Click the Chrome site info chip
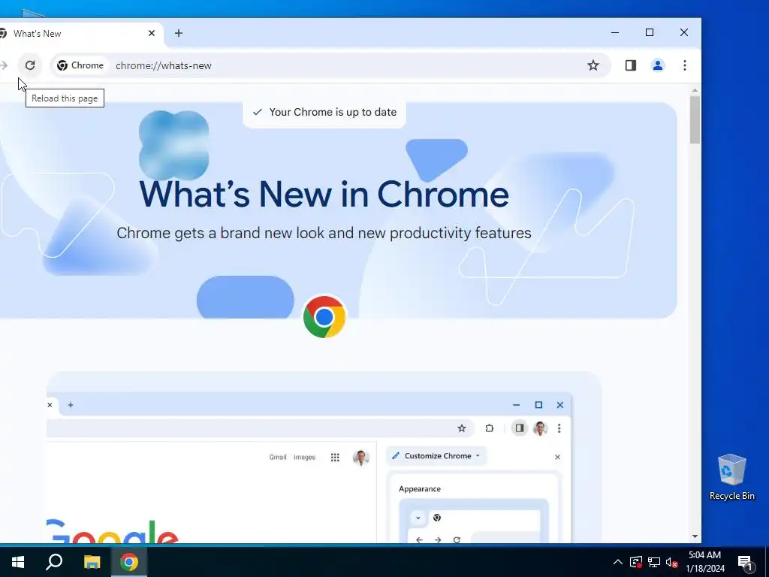 80,65
